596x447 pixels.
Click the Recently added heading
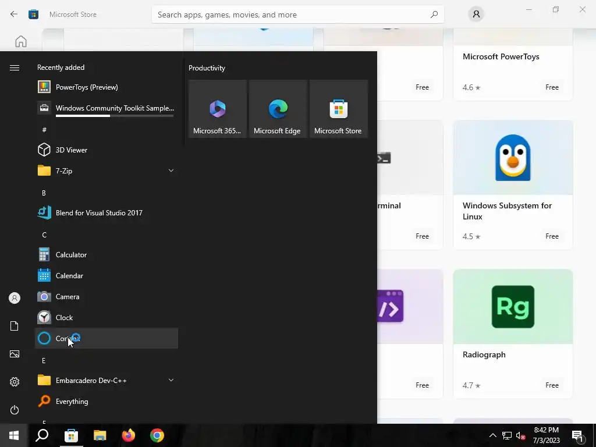(61, 68)
